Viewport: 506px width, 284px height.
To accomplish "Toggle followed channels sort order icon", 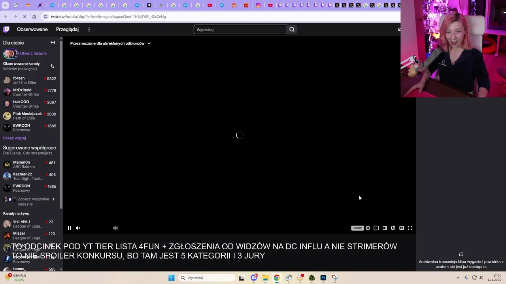I will (53, 66).
